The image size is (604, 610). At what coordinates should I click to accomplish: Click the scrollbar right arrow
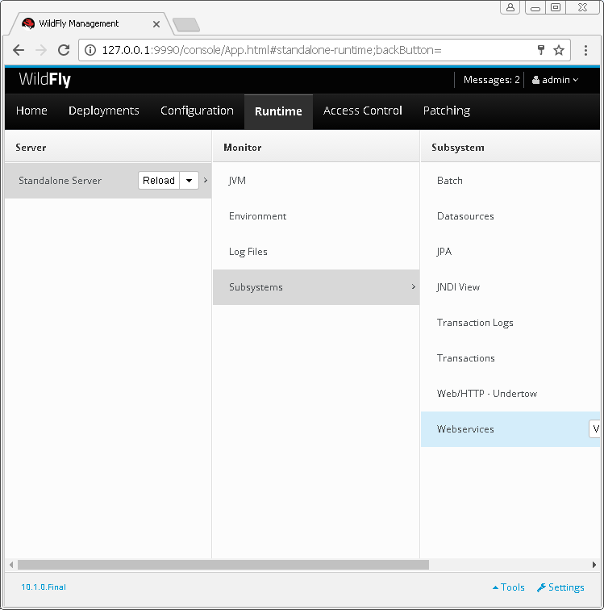pos(594,565)
